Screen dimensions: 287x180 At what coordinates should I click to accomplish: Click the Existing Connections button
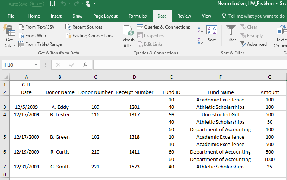pos(90,36)
